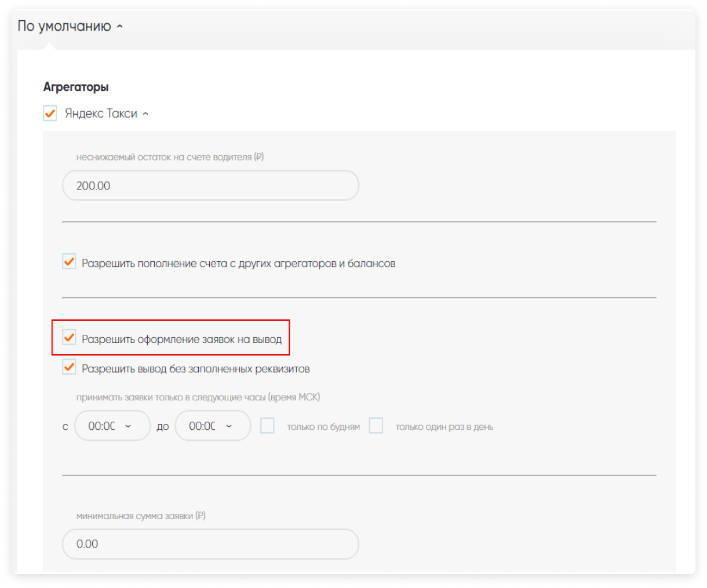Image resolution: width=707 pixels, height=588 pixels.
Task: Toggle "Разрешить оформление заявок на вывод" checkbox
Action: [69, 337]
